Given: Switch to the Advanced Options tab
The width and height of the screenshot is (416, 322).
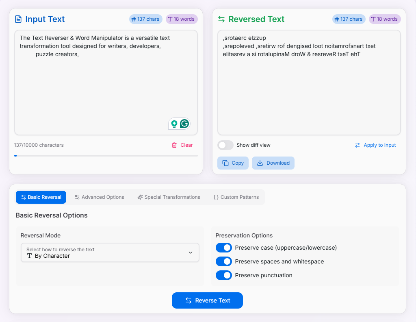Looking at the screenshot, I should coord(99,197).
